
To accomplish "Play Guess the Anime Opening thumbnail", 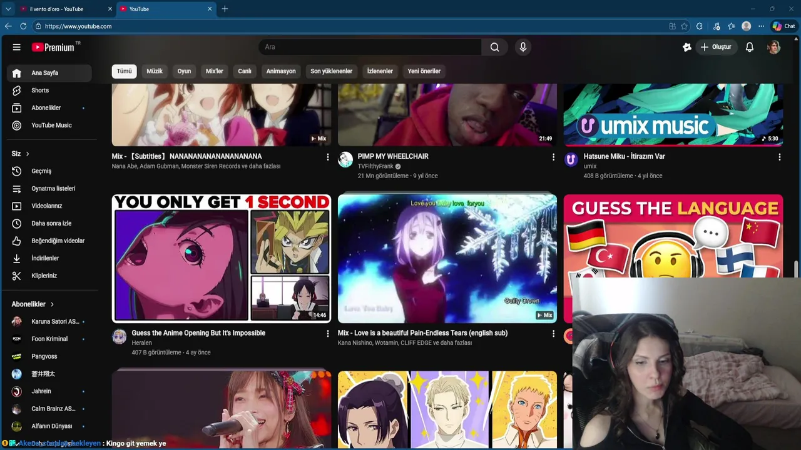I will point(222,258).
